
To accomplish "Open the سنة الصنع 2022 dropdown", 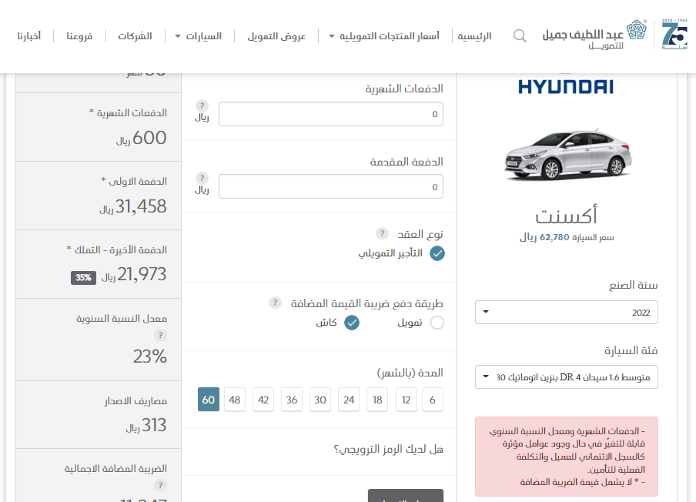I will [x=567, y=313].
